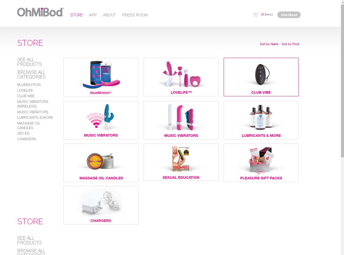
Task: Sort products by Price
Action: (290, 44)
